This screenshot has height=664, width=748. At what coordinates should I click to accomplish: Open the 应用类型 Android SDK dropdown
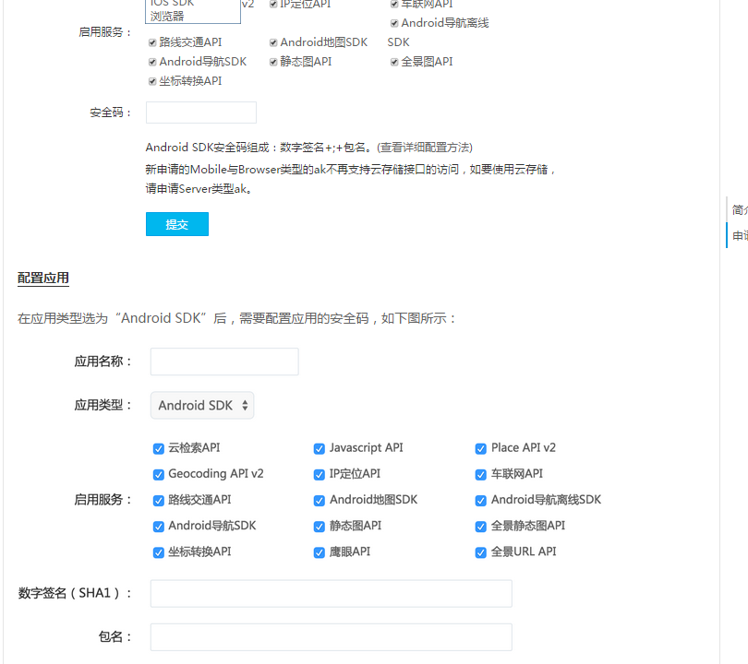point(202,406)
